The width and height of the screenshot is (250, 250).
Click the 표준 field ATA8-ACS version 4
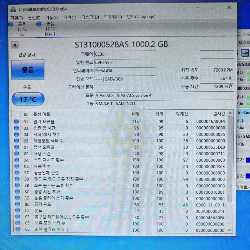pos(164,95)
